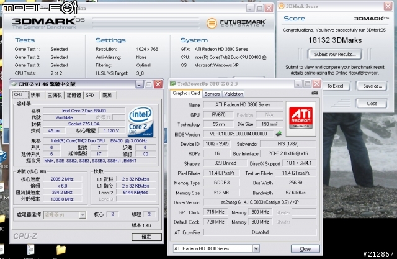
Task: Select the document icon on the desktop
Action: coord(30,250)
